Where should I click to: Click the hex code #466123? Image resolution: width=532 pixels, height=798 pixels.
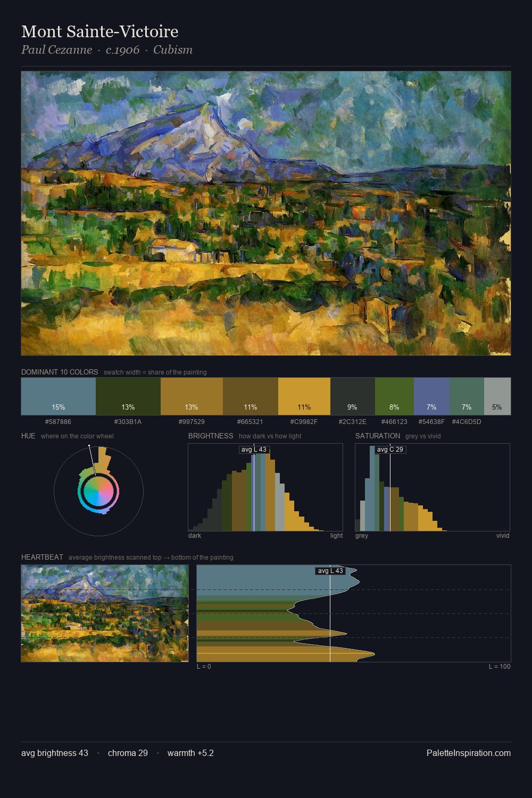394,422
